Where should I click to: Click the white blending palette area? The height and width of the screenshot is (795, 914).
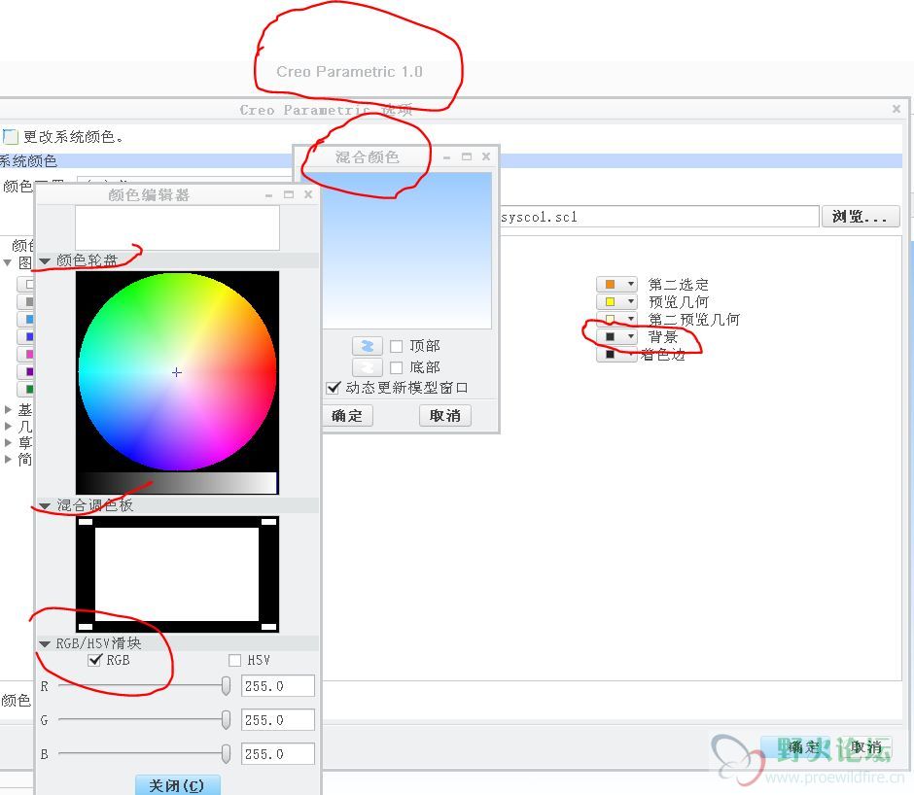177,574
